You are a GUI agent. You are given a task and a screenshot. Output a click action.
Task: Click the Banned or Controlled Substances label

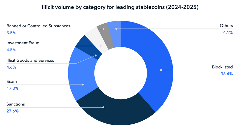38,26
